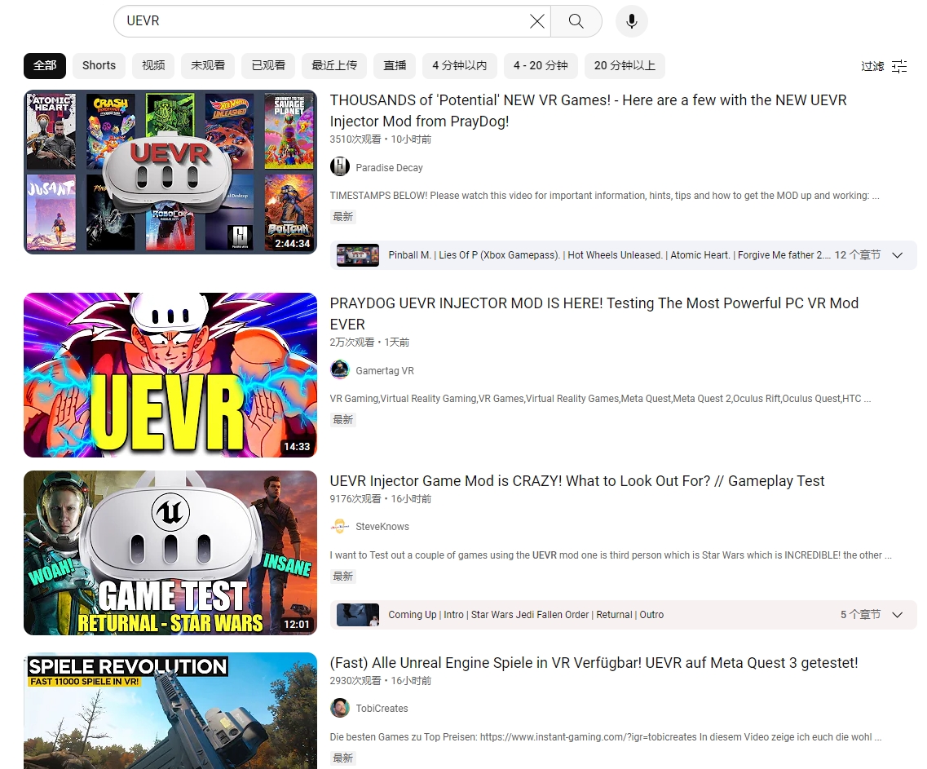Activate voice search microphone
The width and height of the screenshot is (927, 769).
click(x=631, y=21)
